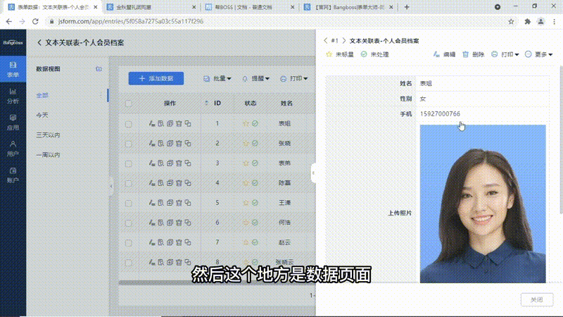Screen dimensions: 563x317
Task: Open 分析 in the left sidebar
Action: [13, 95]
